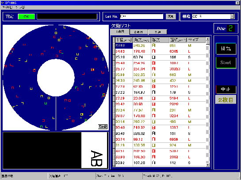This screenshot has height=180, width=241.
Task: Click the defect list scroll-up arrow
Action: (x=208, y=39)
